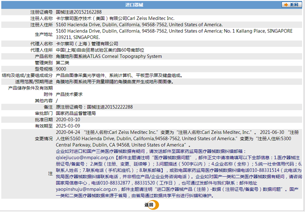This screenshot has height=212, width=305.
Task: Select the change entry dated 2020-04-24
Action: click(x=156, y=132)
